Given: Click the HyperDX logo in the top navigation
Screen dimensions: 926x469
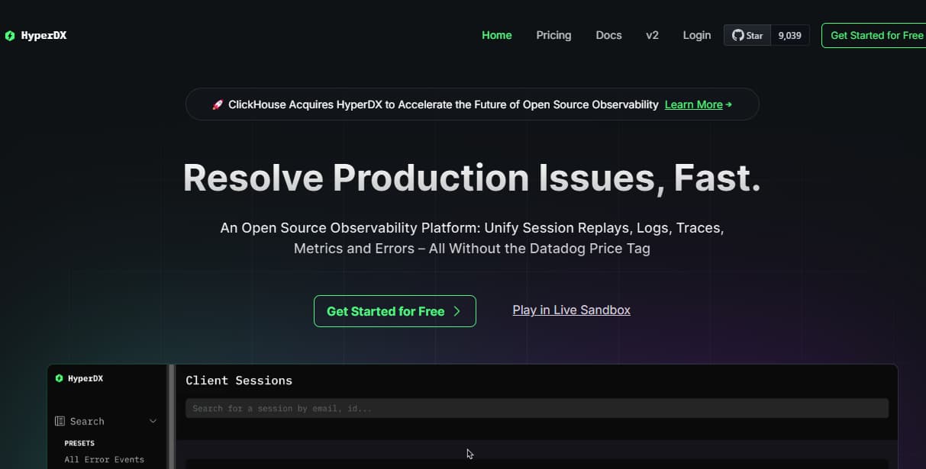Looking at the screenshot, I should click(x=36, y=35).
